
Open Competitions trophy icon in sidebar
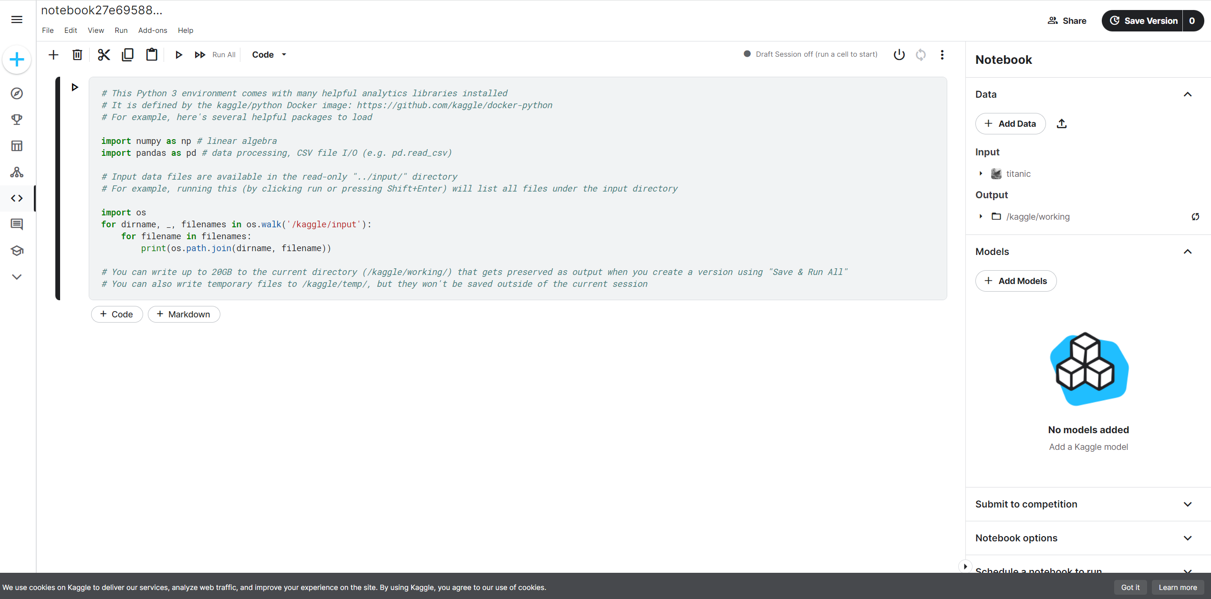tap(17, 120)
